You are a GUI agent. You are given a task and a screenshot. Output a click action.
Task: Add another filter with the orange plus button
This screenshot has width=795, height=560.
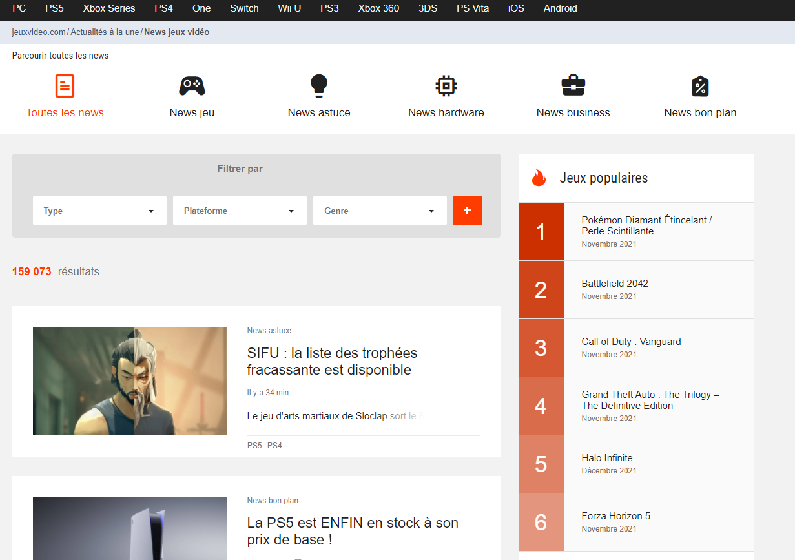468,211
